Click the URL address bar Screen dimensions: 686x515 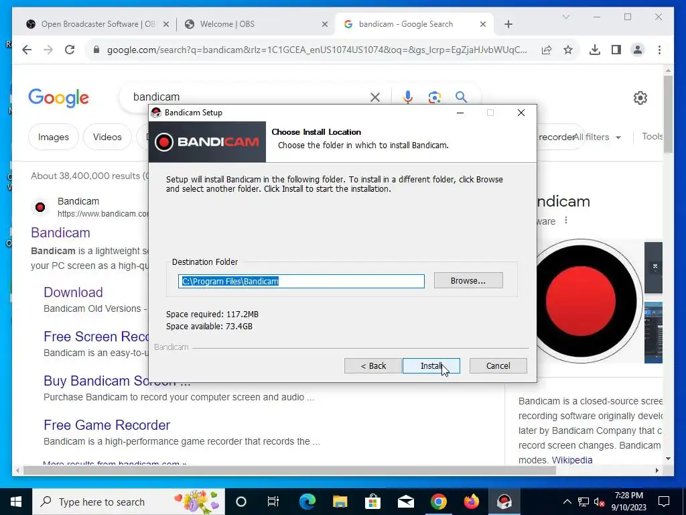pyautogui.click(x=316, y=50)
